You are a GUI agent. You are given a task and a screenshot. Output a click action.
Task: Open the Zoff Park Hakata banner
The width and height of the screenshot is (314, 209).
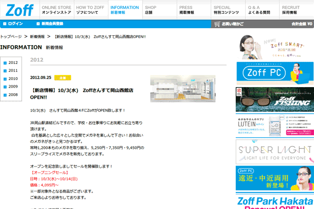[x=275, y=201]
